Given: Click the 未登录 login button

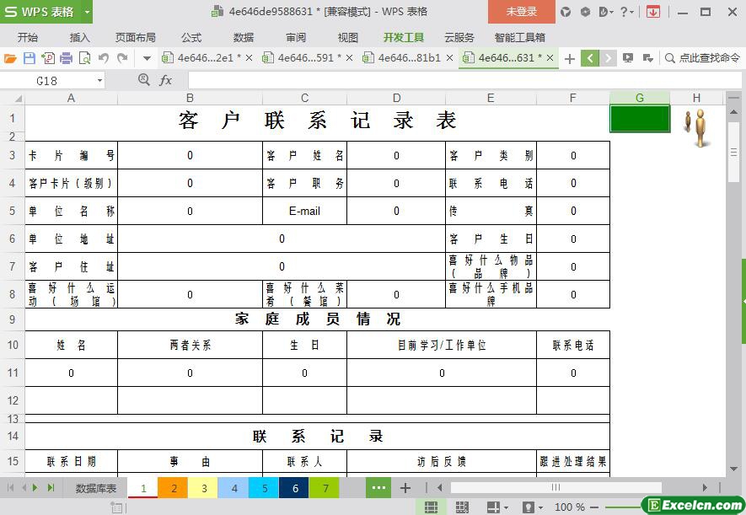Looking at the screenshot, I should [522, 12].
